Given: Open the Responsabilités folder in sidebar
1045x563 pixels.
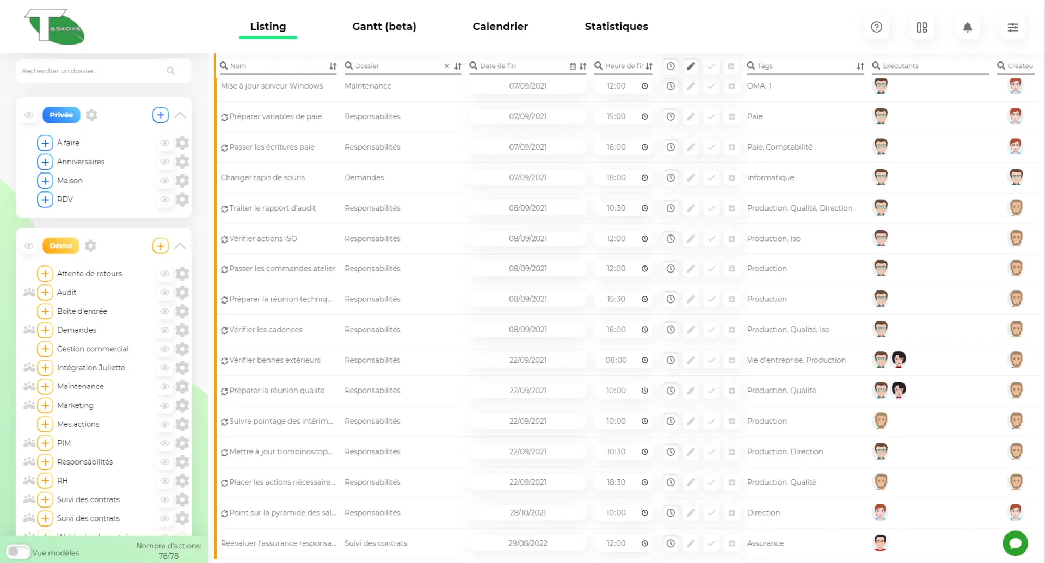Looking at the screenshot, I should [85, 462].
